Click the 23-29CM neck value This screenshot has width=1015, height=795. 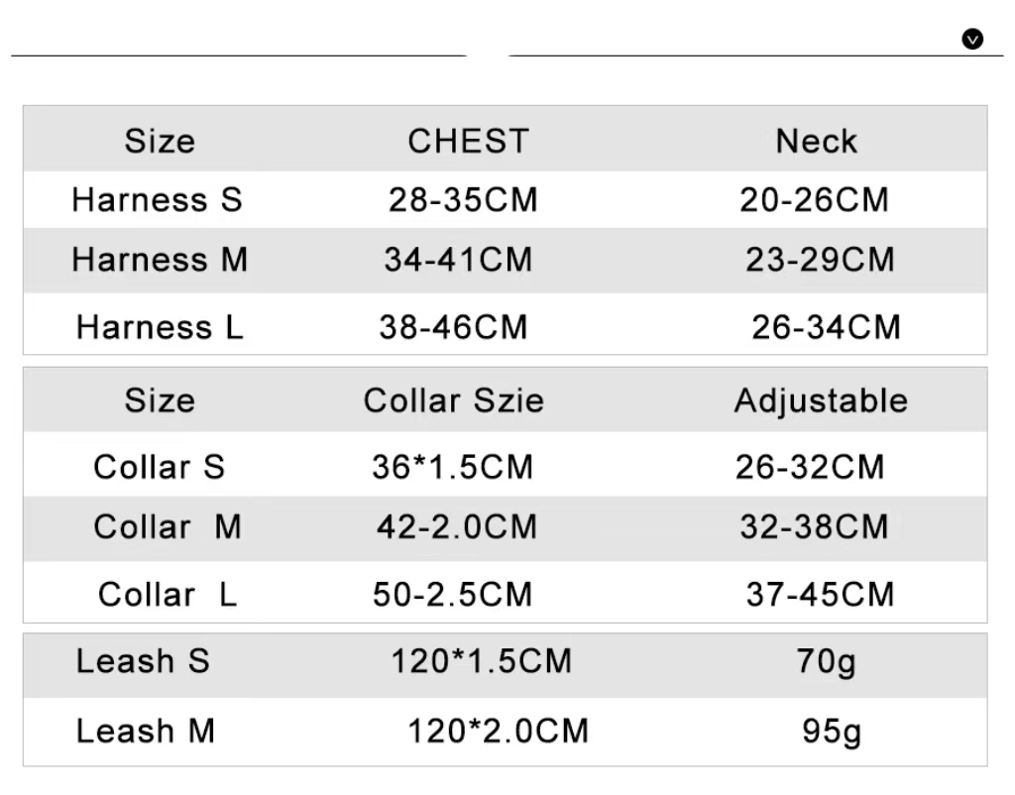[x=820, y=260]
